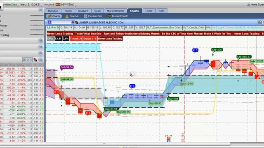Select the Charts sub-tab button
Screen dimensions: 264x148
coord(54,16)
